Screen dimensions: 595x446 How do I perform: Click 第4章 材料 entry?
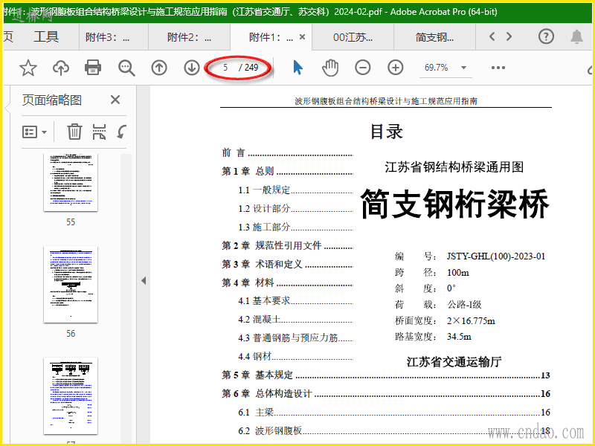click(x=287, y=282)
